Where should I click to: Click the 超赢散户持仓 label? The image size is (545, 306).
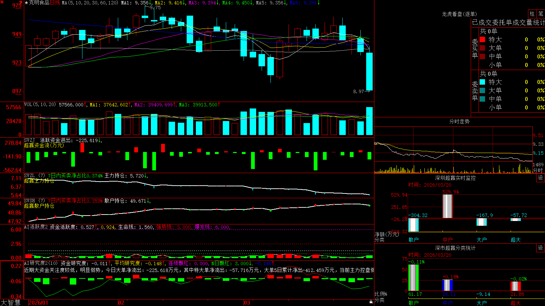point(39,206)
